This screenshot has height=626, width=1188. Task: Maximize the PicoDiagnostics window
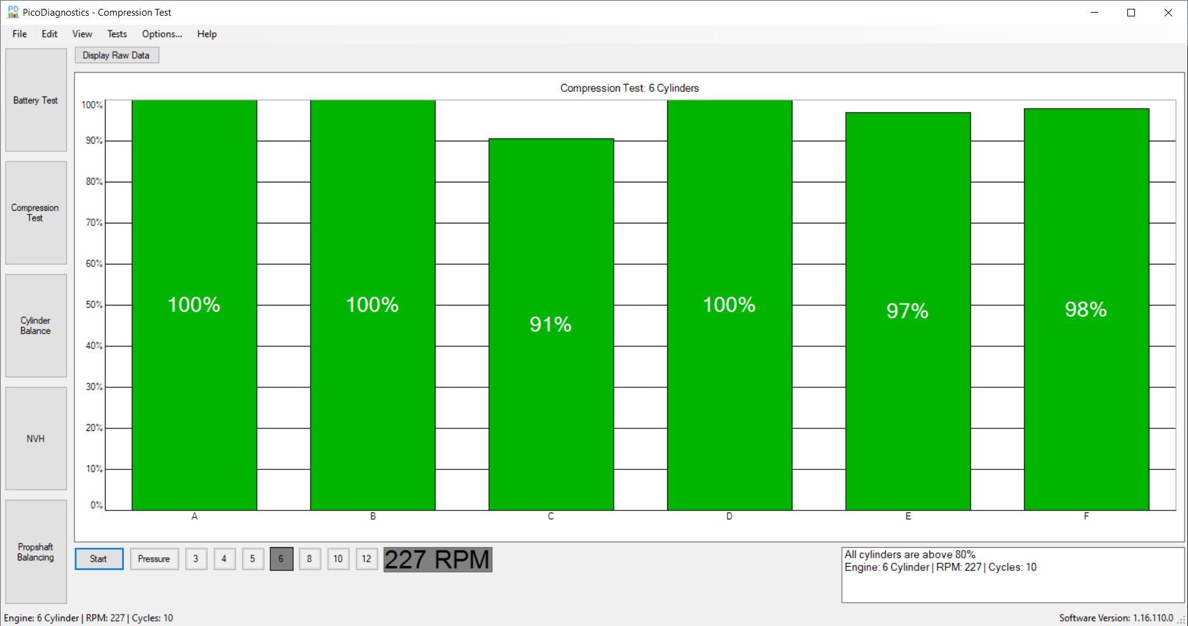(1131, 13)
